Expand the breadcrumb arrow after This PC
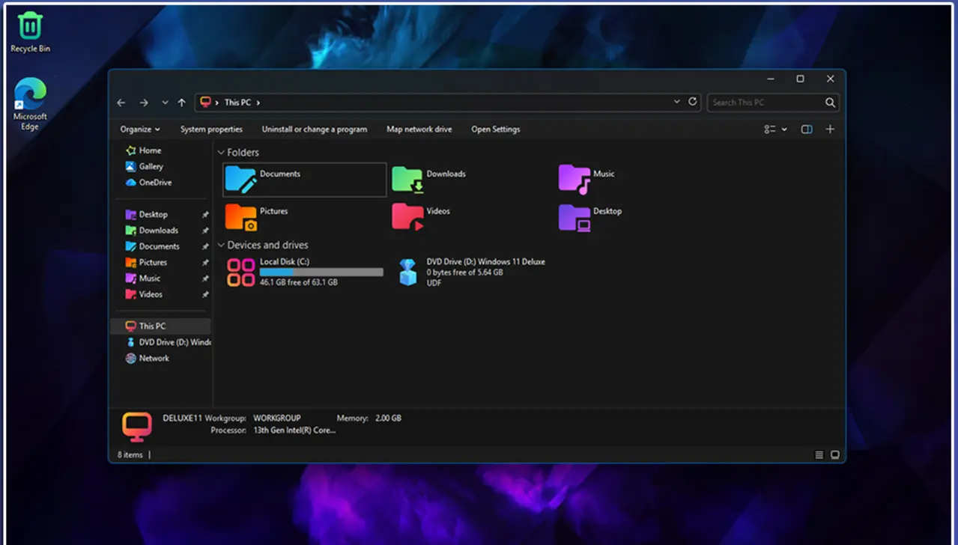Image resolution: width=958 pixels, height=545 pixels. point(258,103)
